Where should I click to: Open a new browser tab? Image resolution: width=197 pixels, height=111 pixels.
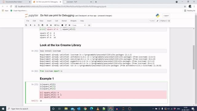point(96,2)
